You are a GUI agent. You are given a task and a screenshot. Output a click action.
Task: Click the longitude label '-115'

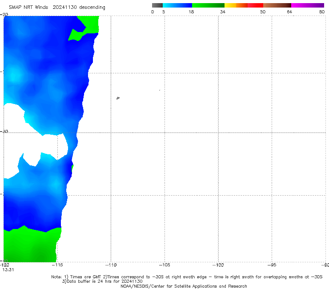[57, 265]
